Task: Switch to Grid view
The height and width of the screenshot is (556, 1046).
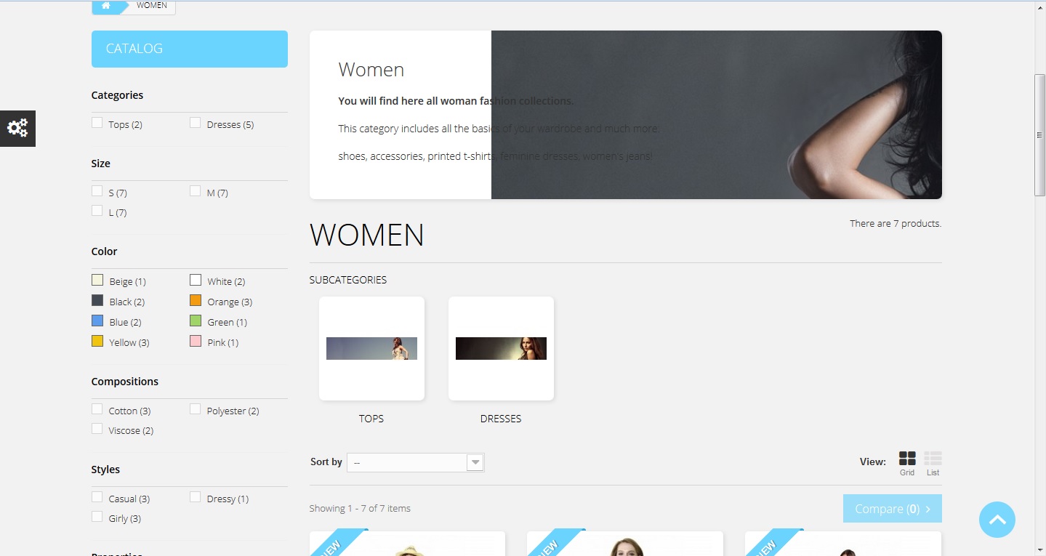Action: 907,463
